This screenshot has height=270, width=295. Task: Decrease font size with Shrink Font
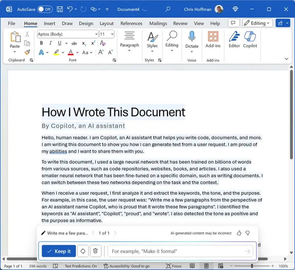point(110,52)
